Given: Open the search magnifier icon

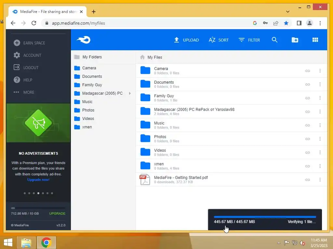Looking at the screenshot, I should coord(274,40).
